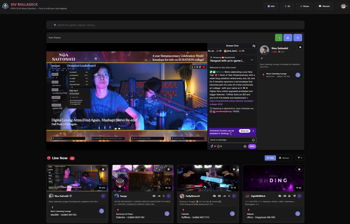Open the emote picker smiley icon
Viewport: 350px width, 224px height.
click(253, 140)
